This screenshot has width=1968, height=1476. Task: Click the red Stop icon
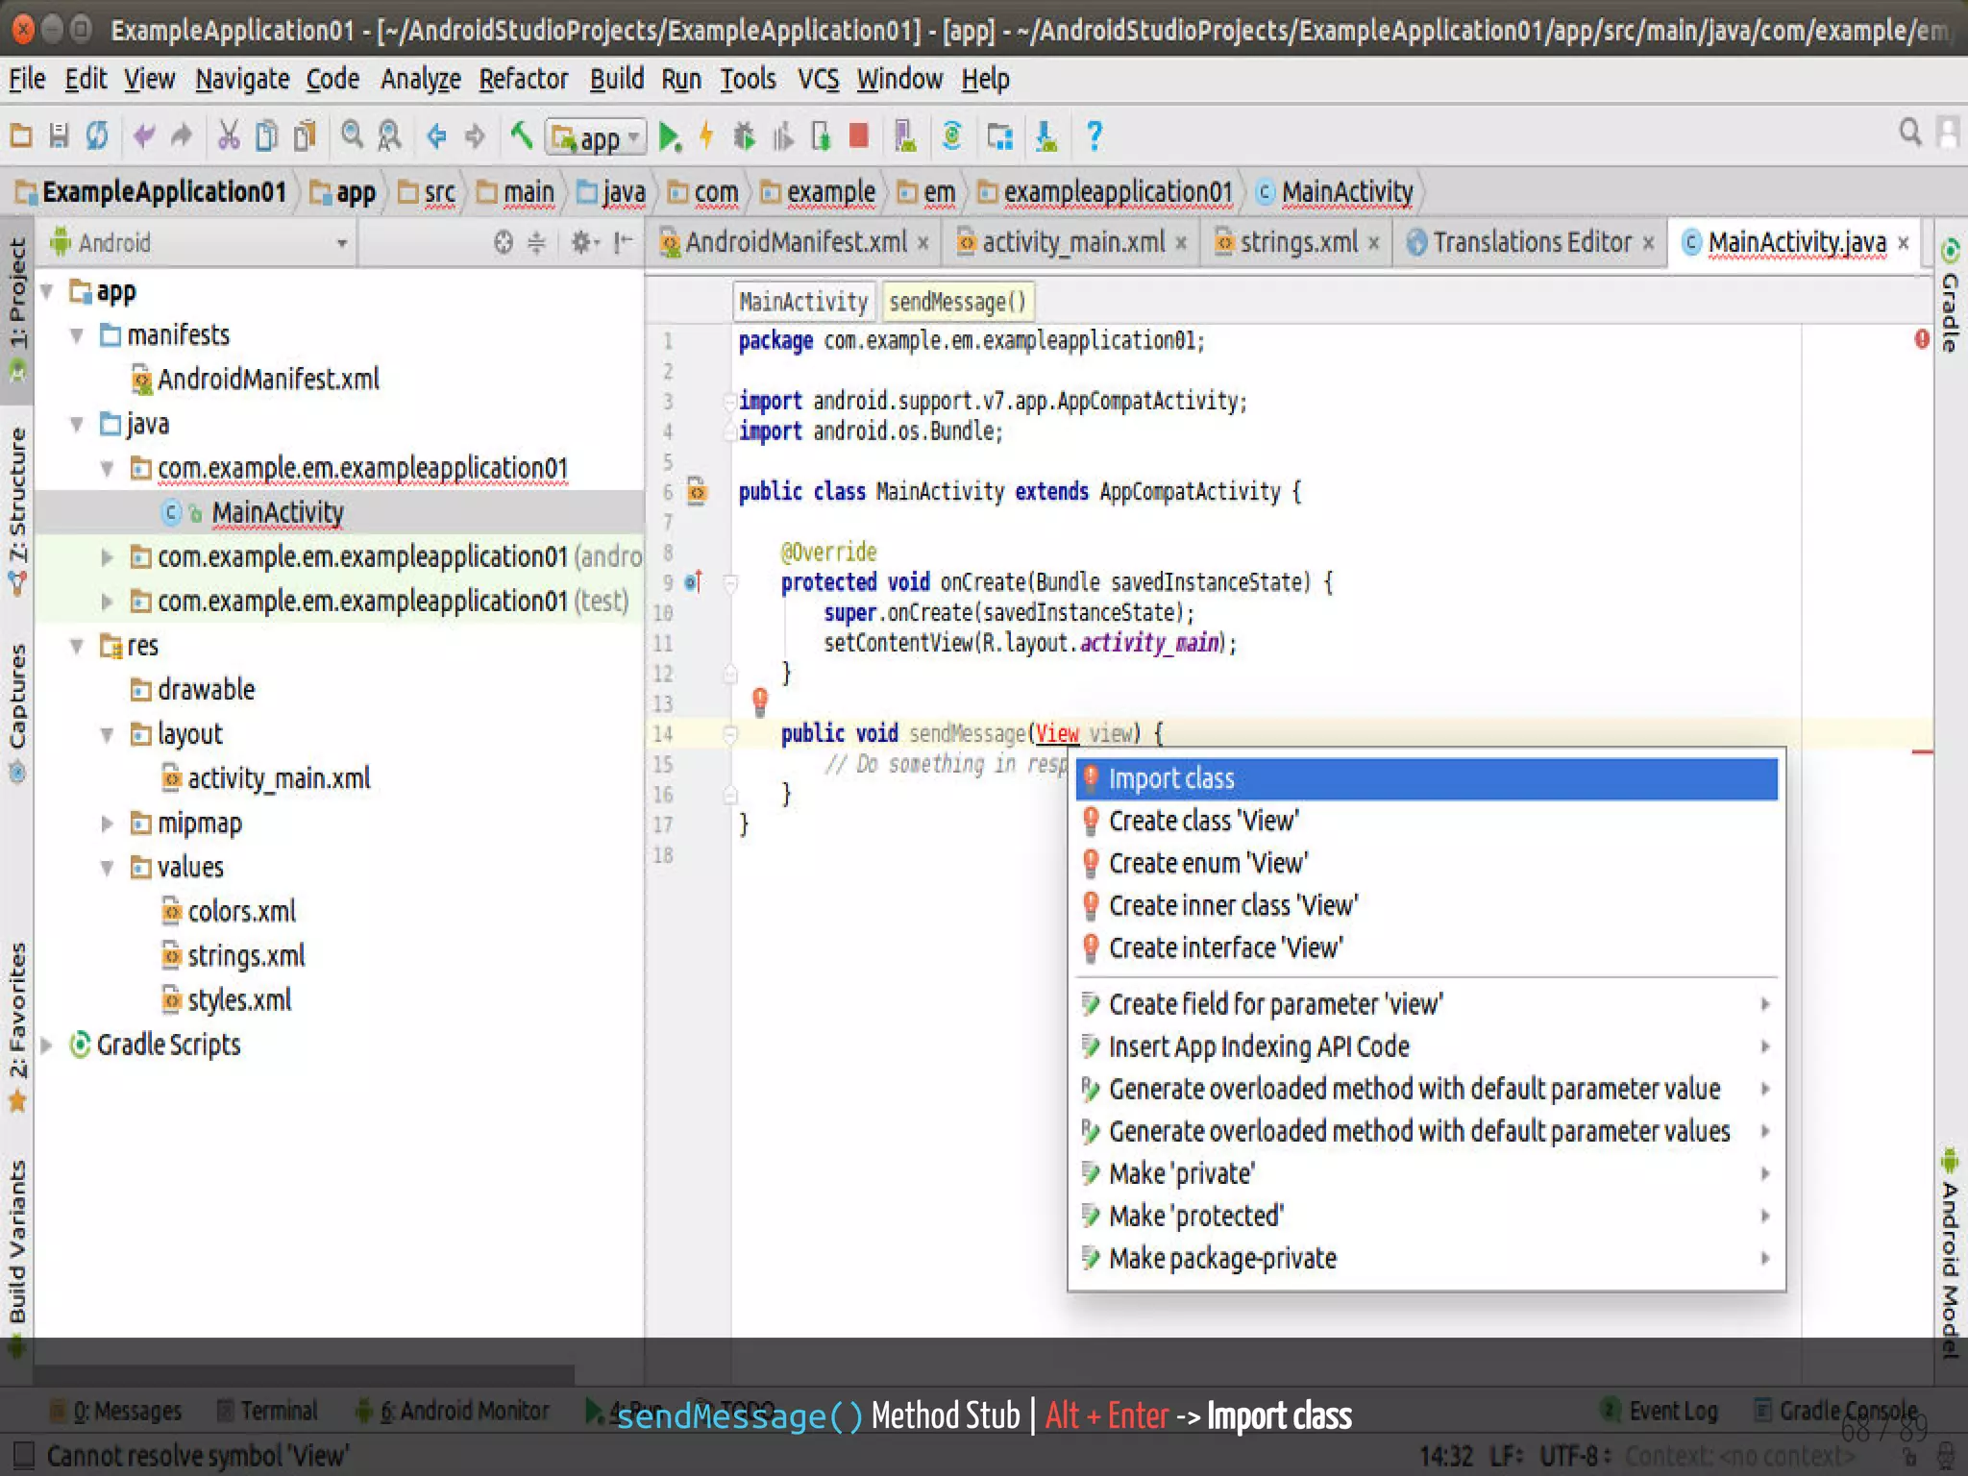click(x=859, y=135)
